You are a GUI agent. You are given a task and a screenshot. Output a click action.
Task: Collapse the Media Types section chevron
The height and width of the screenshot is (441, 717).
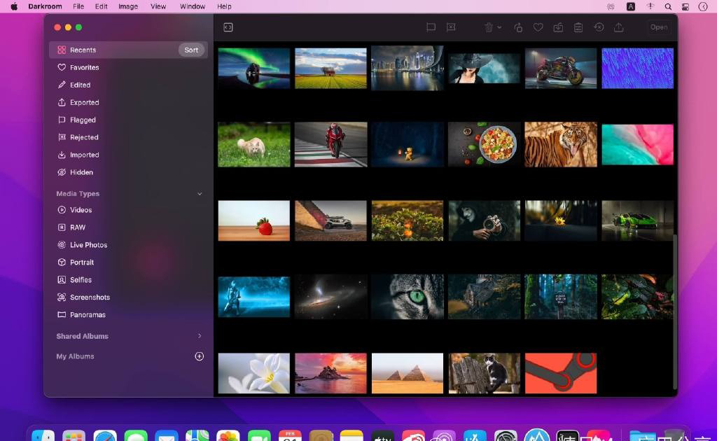200,194
